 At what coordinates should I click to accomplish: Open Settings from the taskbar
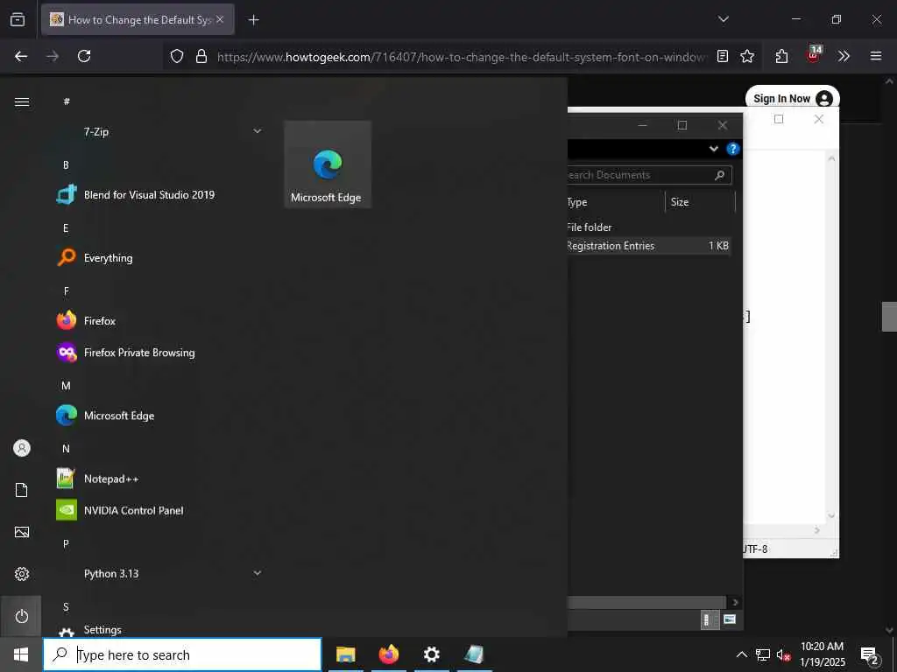coord(431,654)
